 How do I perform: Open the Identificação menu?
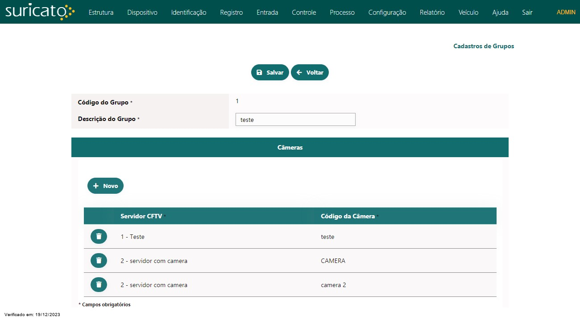coord(189,13)
